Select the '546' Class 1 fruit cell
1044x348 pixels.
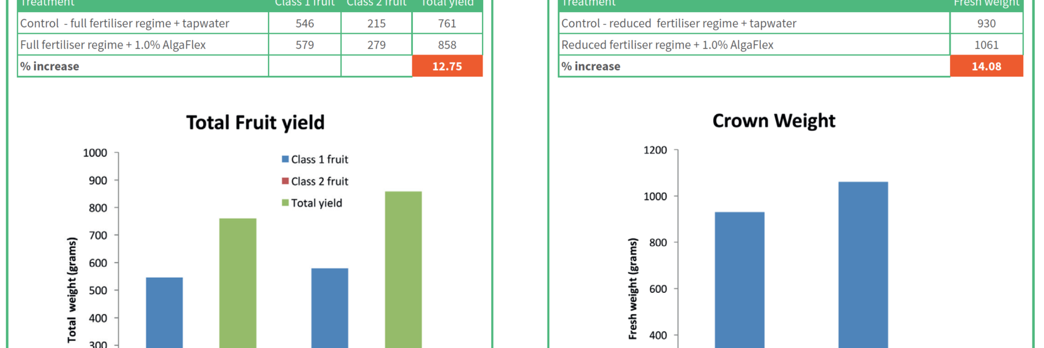click(x=304, y=23)
